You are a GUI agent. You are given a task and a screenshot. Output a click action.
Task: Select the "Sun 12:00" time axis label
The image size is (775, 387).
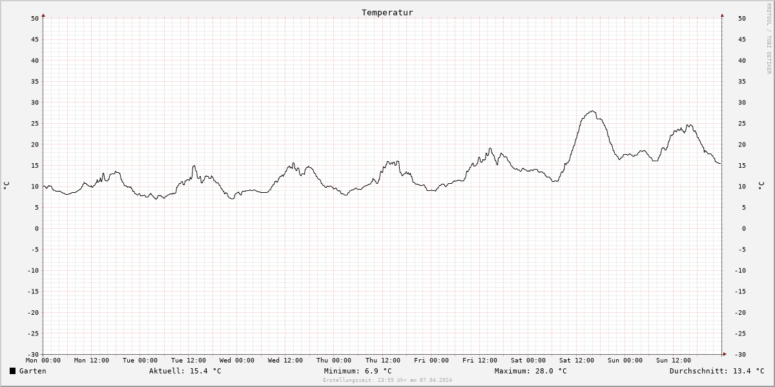674,361
